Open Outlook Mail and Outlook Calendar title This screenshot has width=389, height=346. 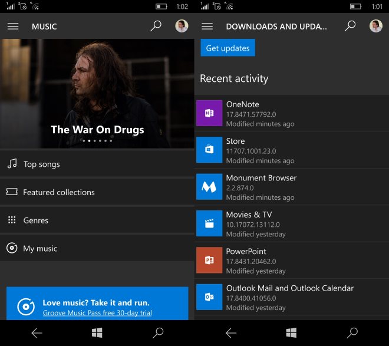[290, 288]
